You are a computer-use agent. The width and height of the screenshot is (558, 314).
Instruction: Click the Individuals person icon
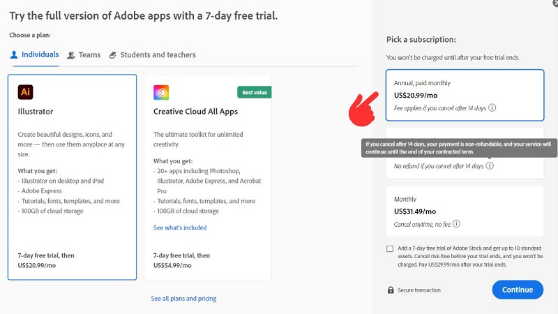[x=14, y=54]
